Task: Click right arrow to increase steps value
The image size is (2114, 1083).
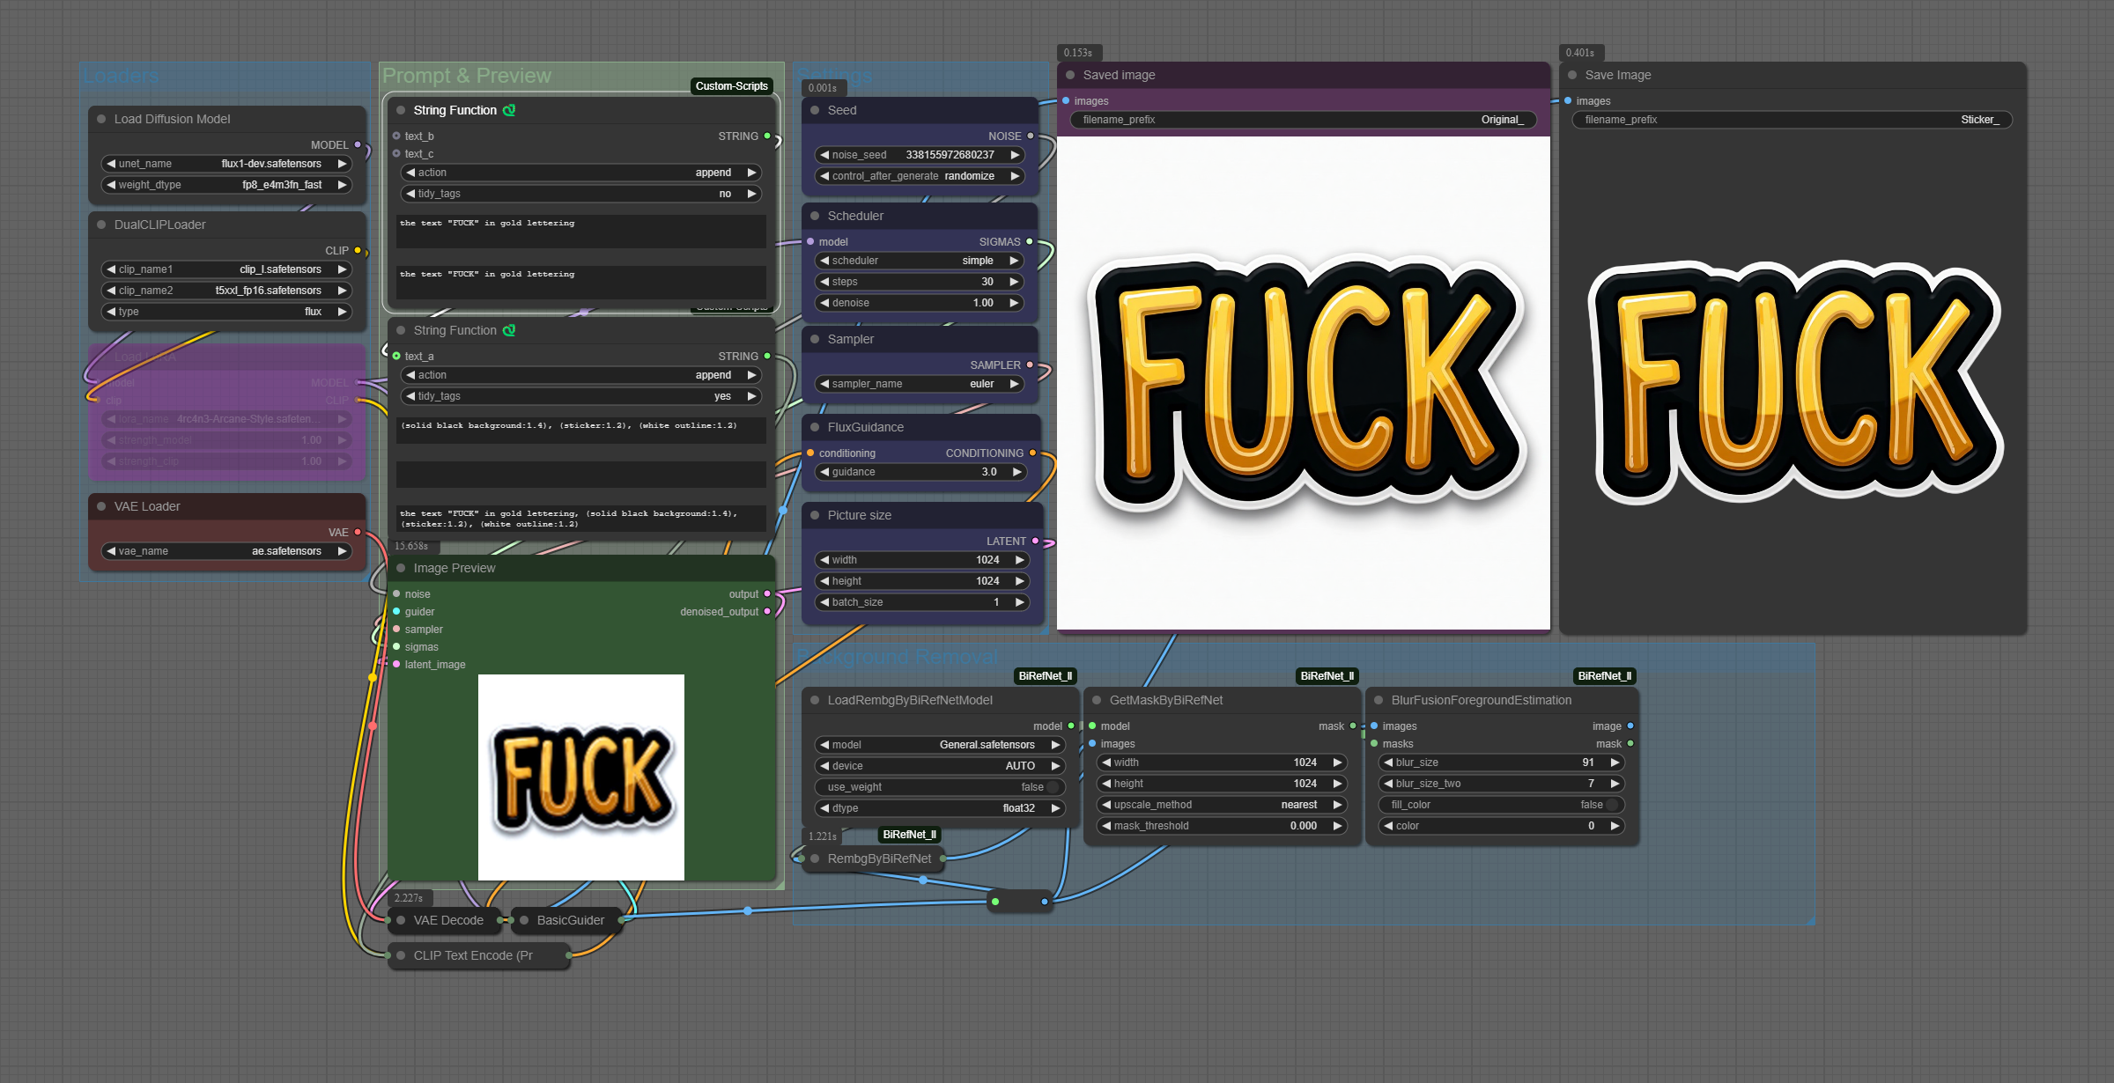Action: click(1014, 282)
